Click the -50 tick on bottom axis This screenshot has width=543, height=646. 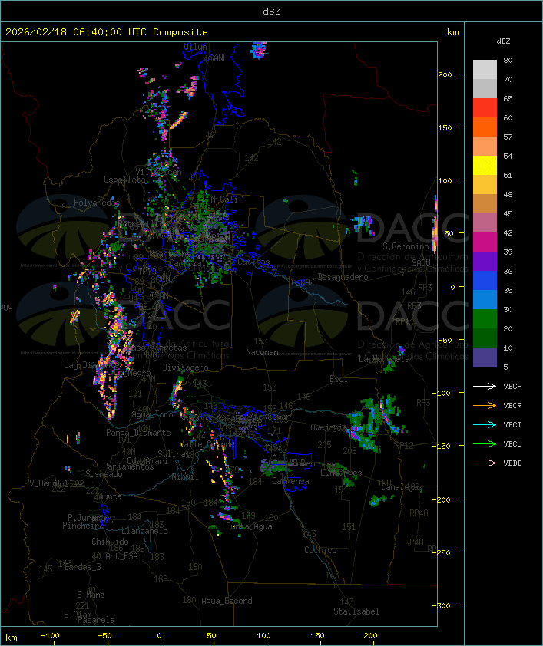click(104, 636)
